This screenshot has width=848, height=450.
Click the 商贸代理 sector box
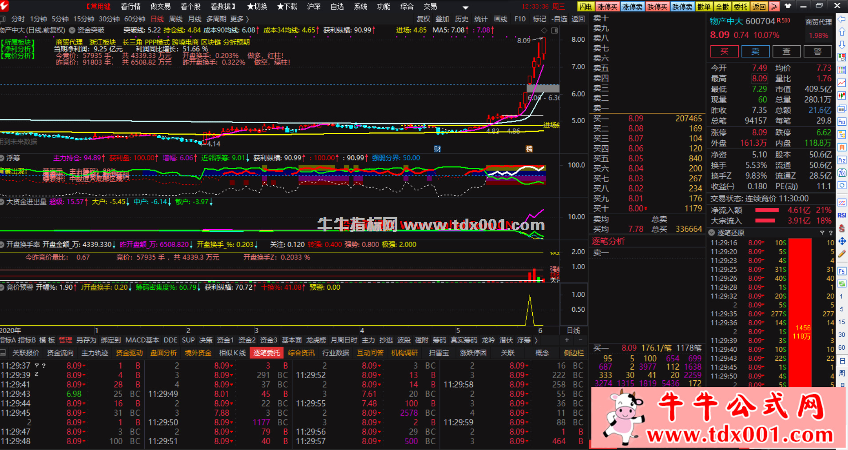(x=819, y=22)
